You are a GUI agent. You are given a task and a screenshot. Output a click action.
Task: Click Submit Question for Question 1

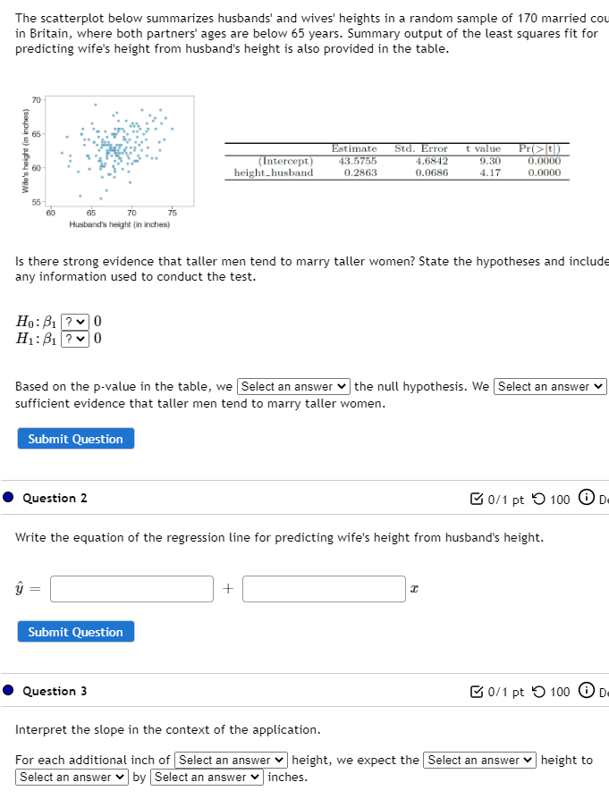pos(75,438)
